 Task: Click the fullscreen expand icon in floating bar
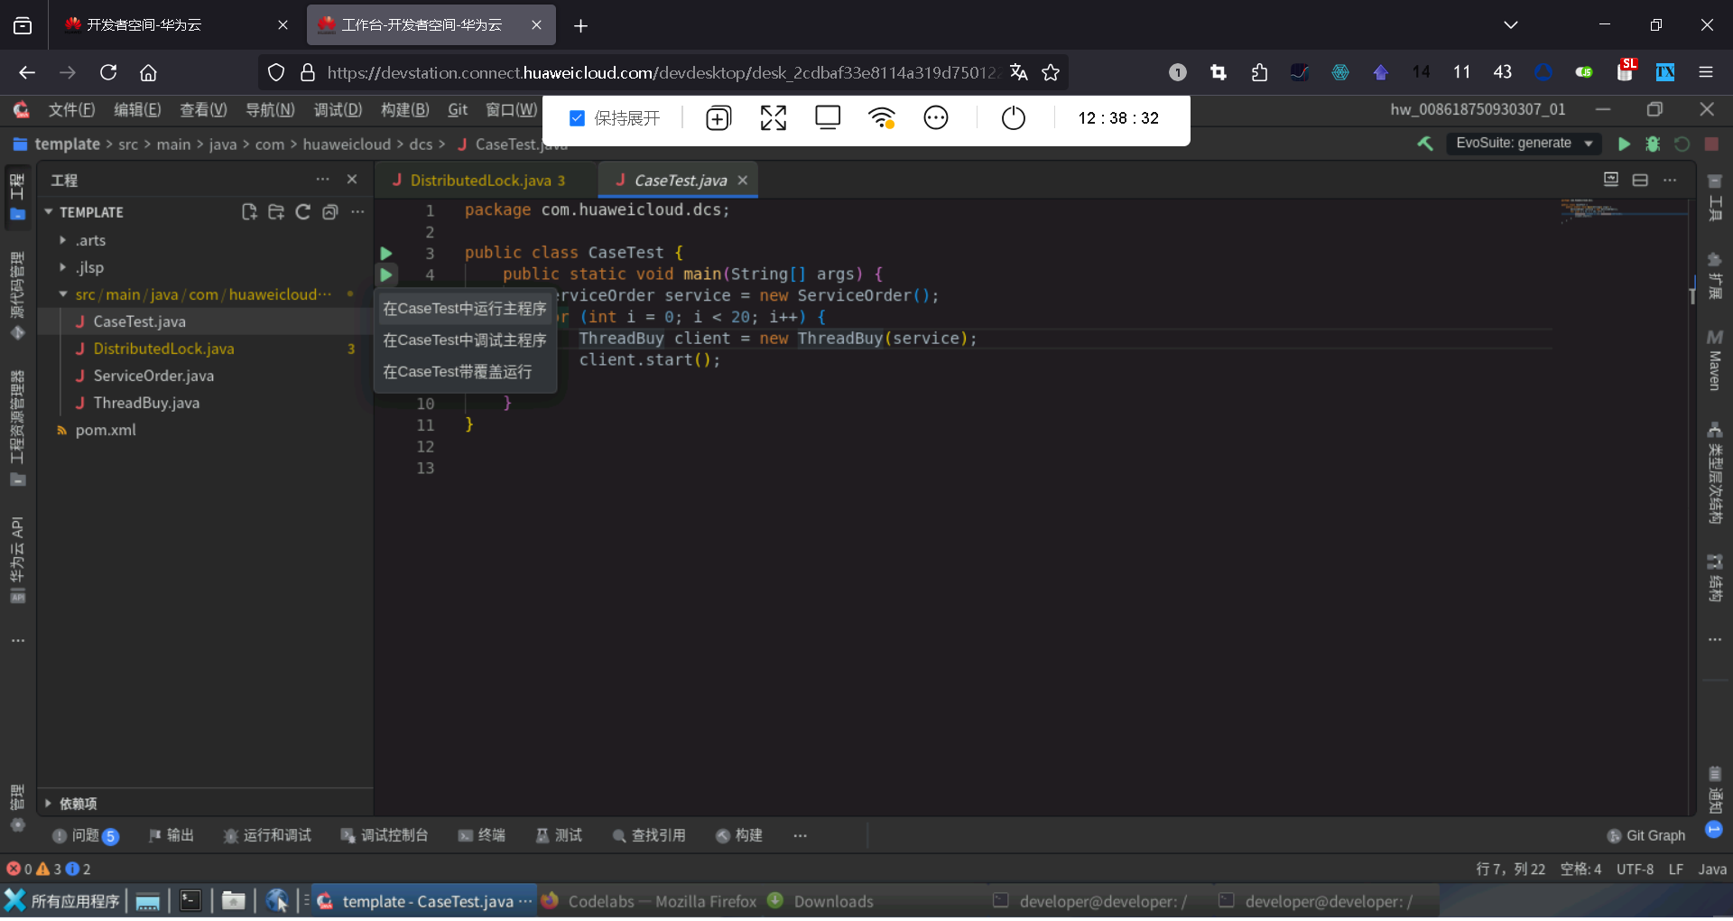pos(773,118)
